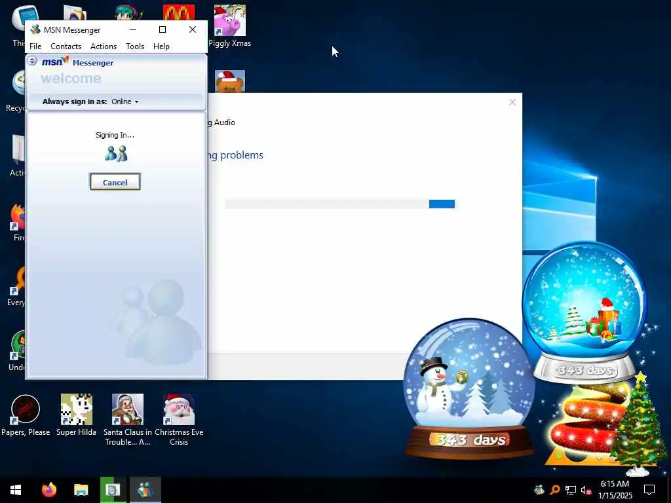Image resolution: width=671 pixels, height=503 pixels.
Task: Click the '343 days' snowman globe label
Action: [469, 439]
